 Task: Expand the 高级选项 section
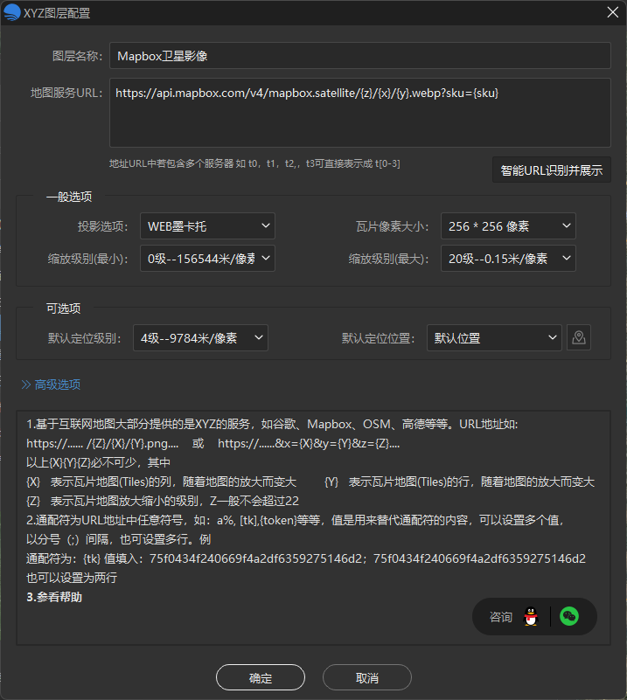[51, 385]
